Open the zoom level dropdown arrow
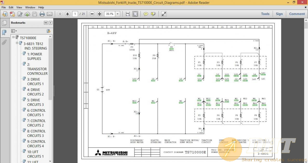 [118, 14]
